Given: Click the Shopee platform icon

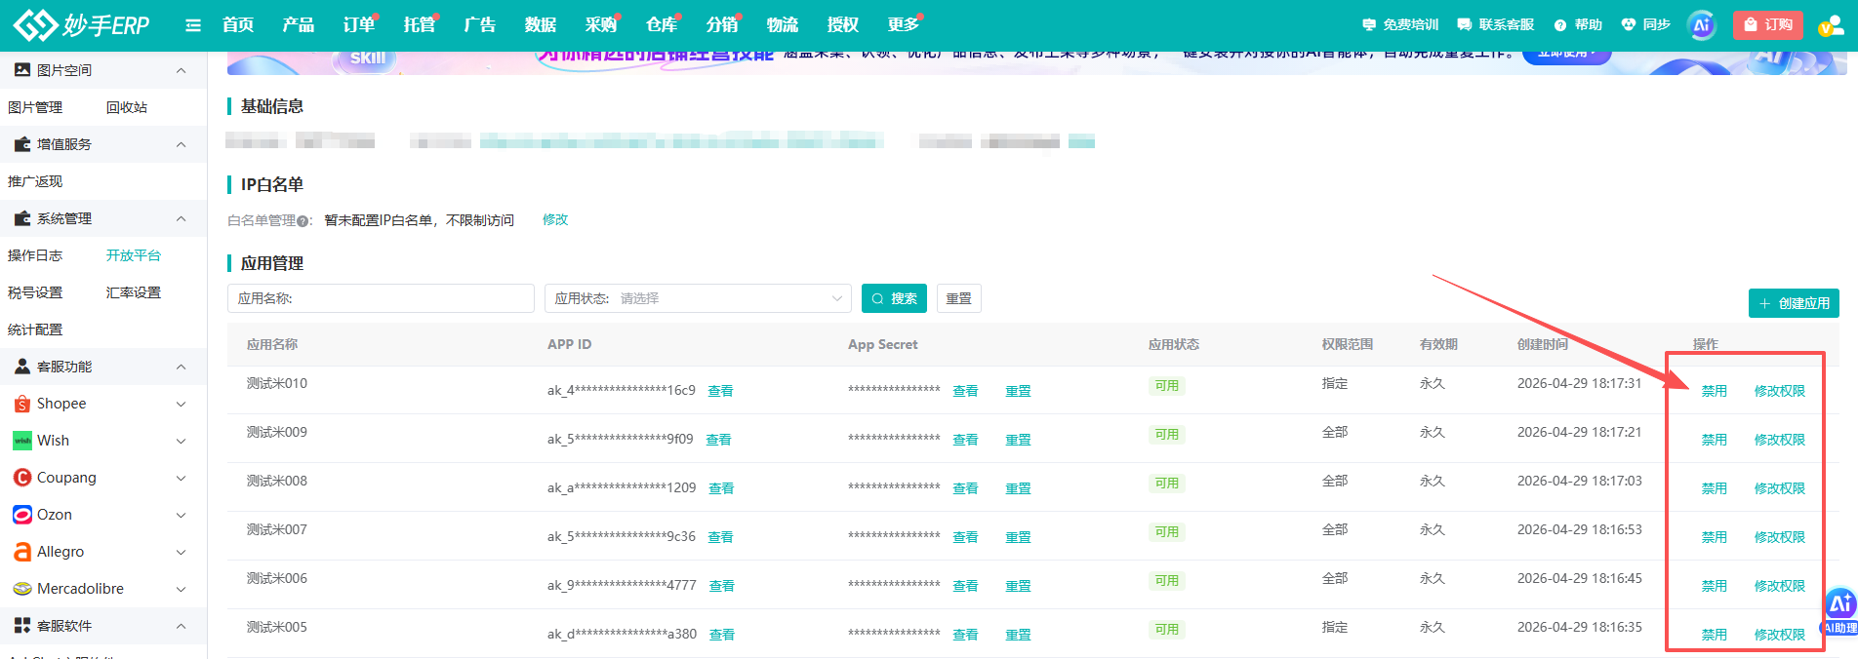Looking at the screenshot, I should coord(21,404).
